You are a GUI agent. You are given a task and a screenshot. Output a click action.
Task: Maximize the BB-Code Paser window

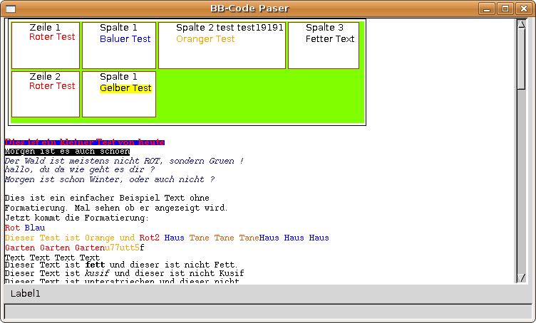tap(505, 9)
